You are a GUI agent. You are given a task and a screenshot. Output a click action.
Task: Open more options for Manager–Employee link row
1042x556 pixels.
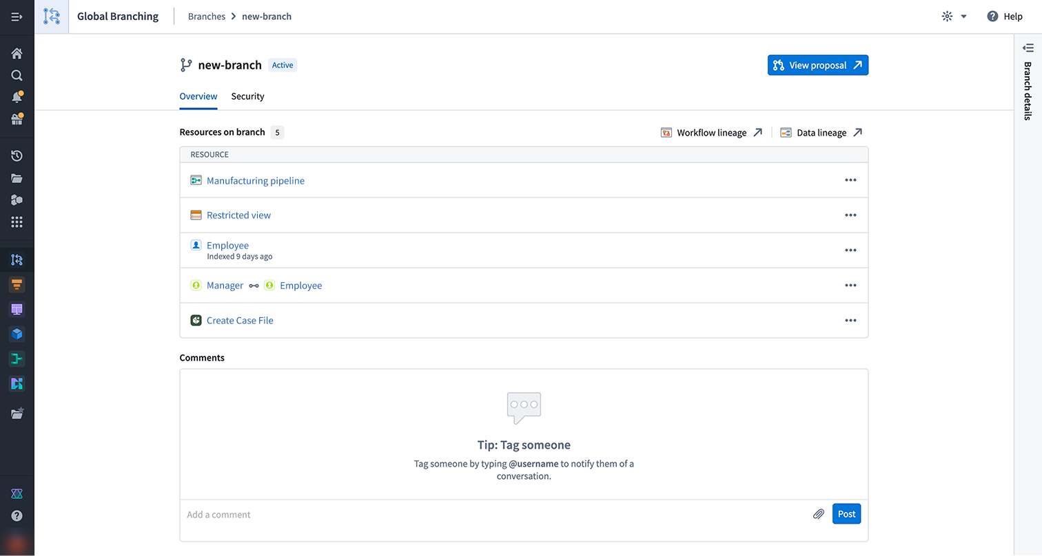click(x=850, y=286)
